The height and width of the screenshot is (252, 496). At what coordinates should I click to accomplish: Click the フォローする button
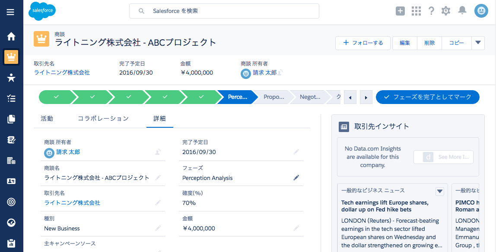(363, 43)
